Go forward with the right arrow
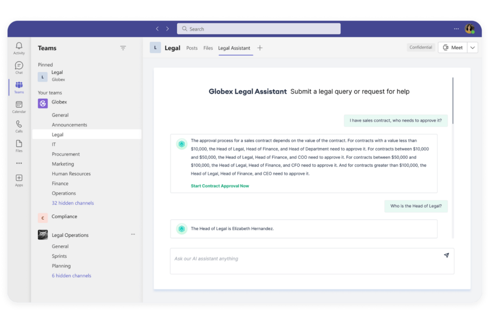This screenshot has width=489, height=326. click(x=168, y=29)
